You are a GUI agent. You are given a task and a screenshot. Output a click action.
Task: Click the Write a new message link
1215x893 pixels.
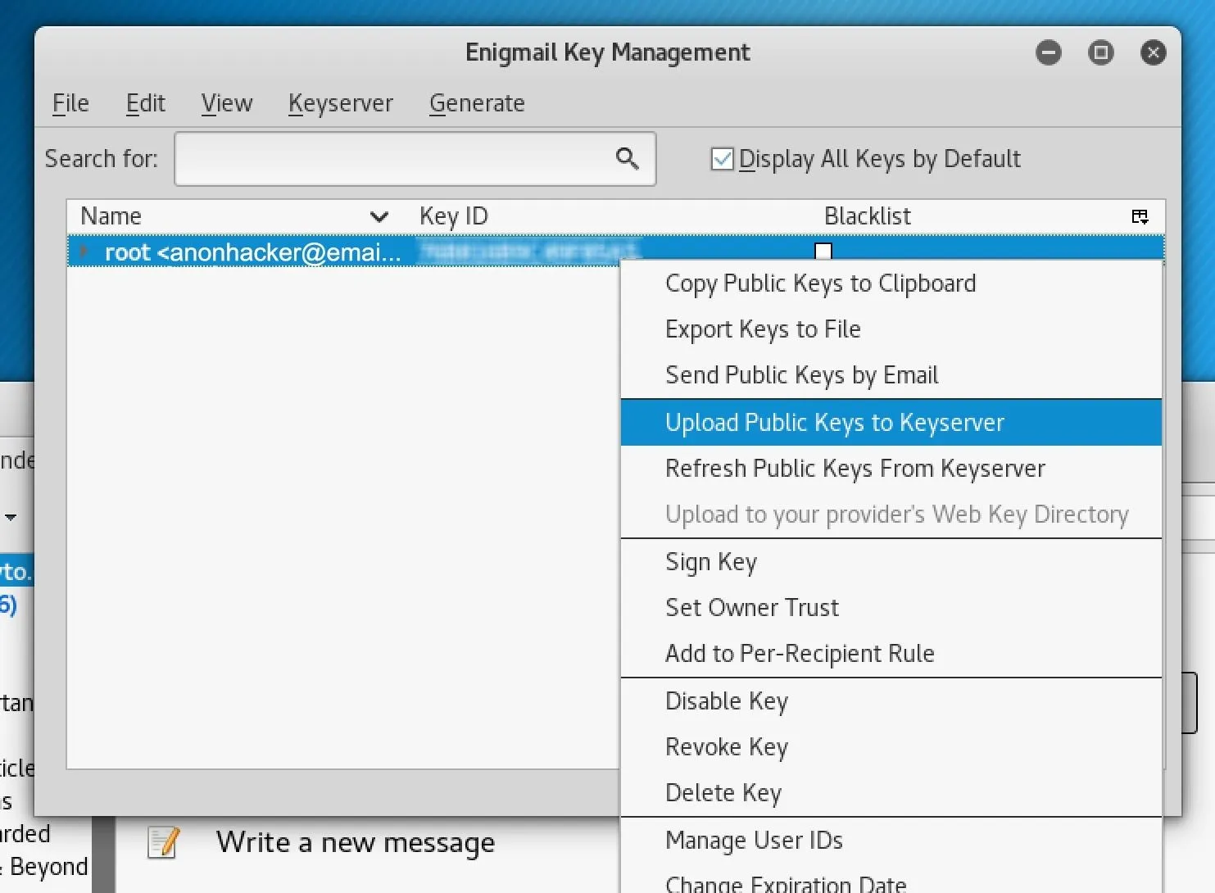pyautogui.click(x=355, y=842)
